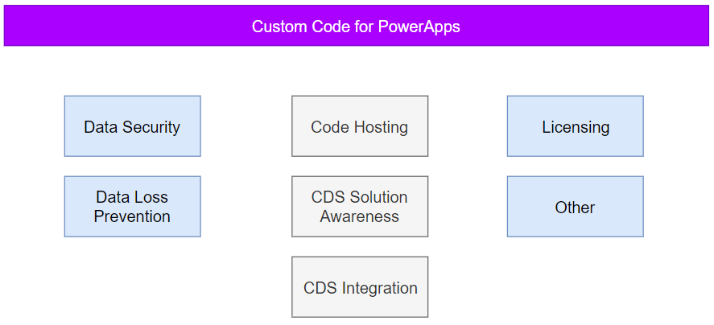Viewport: 714px width, 325px height.
Task: Select the CDS Solution Awareness box
Action: tap(360, 207)
